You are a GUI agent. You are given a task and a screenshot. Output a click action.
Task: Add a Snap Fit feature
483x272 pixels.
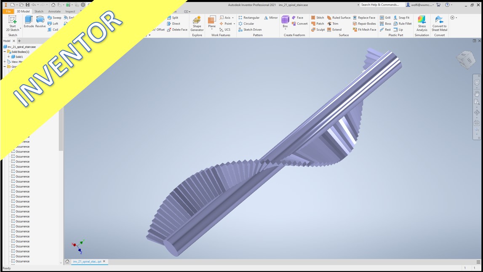pyautogui.click(x=401, y=18)
